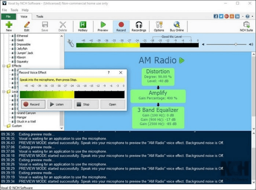Select the Impossible voice

(24, 44)
